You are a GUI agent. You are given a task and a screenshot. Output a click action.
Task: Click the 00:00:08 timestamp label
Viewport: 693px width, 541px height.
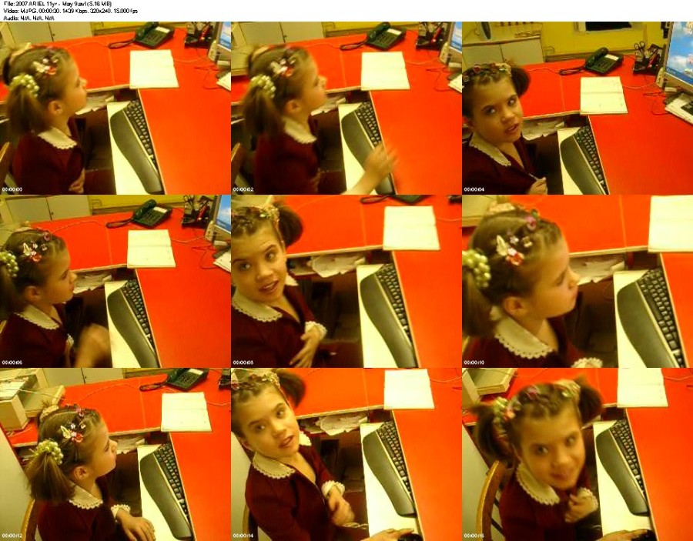243,363
